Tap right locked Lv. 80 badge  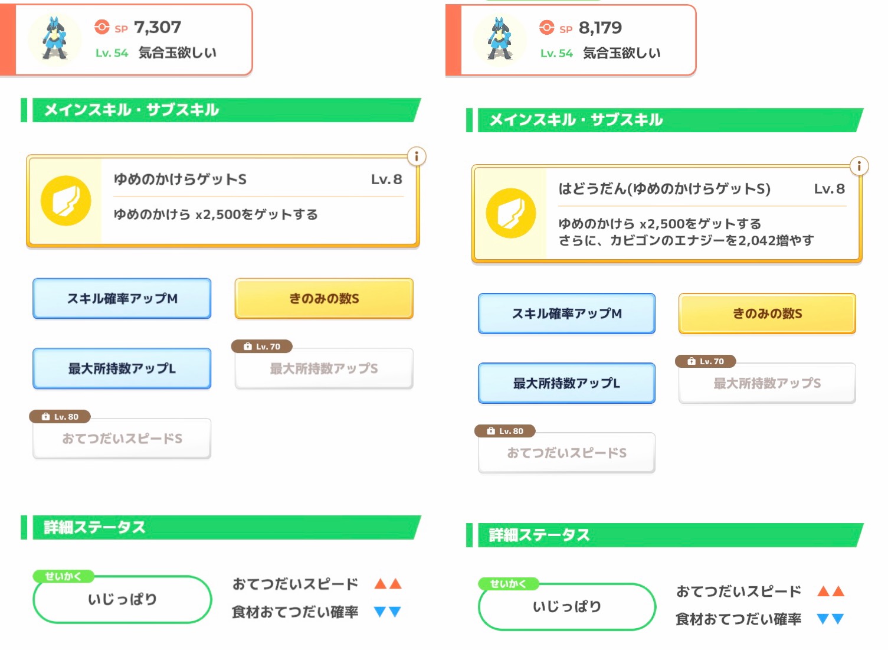[x=505, y=431]
